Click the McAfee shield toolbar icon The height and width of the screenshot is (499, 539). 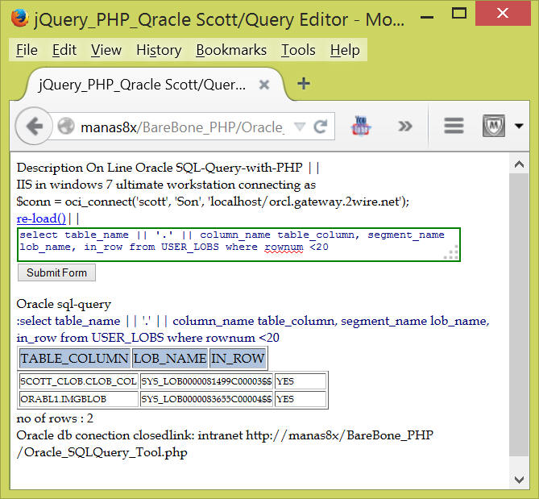tap(494, 126)
